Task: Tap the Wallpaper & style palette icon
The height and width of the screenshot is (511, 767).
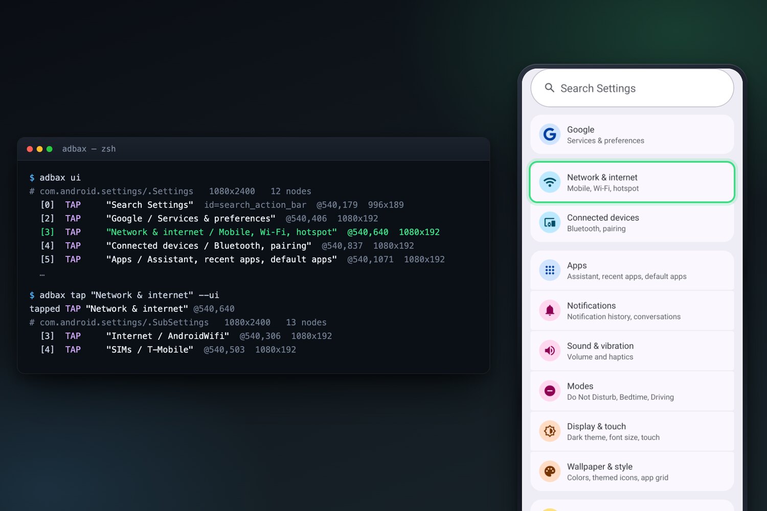Action: tap(550, 471)
